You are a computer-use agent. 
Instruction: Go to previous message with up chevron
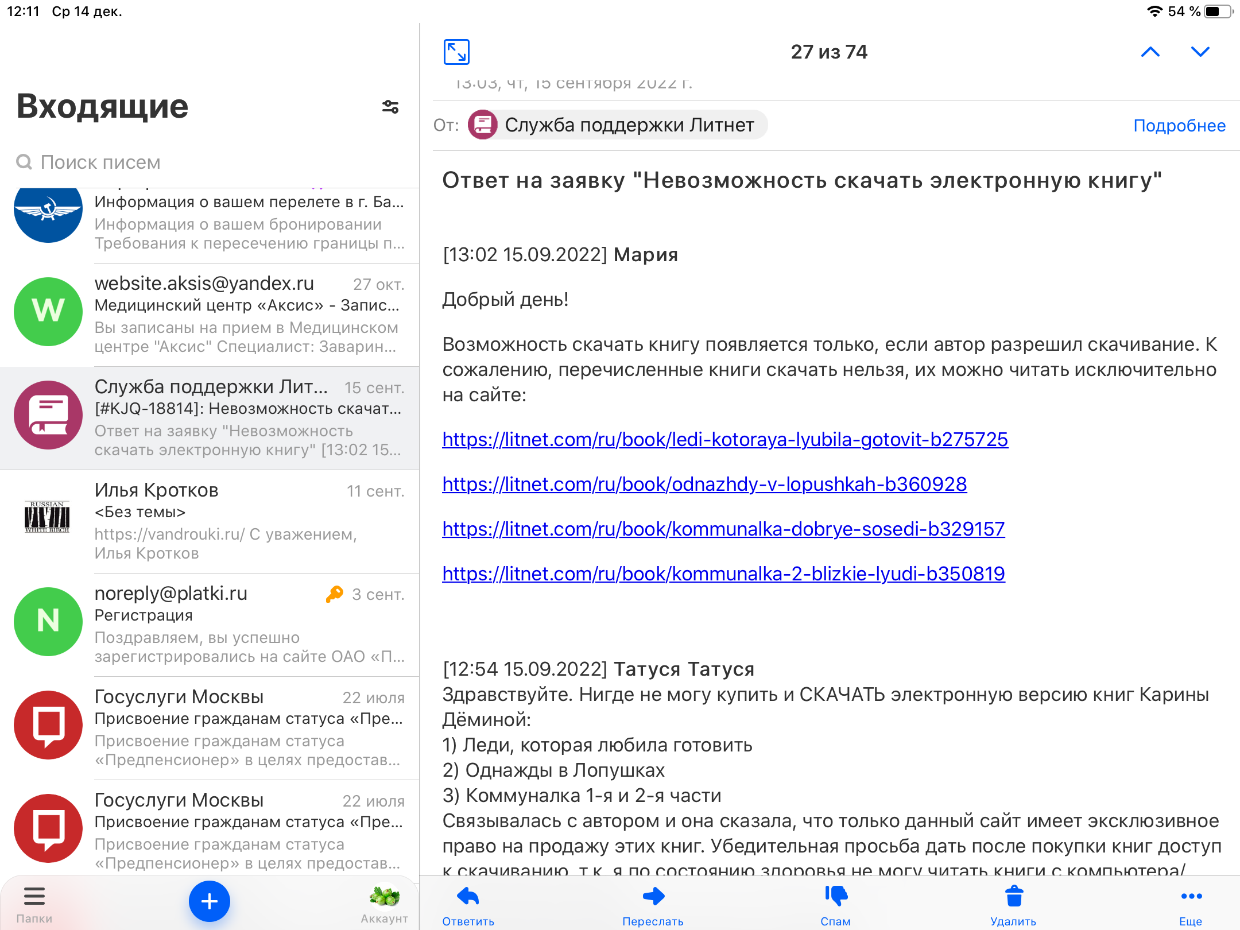[x=1150, y=52]
